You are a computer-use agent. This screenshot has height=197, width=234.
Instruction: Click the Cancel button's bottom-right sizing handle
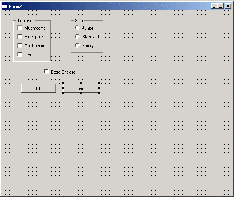point(99,93)
